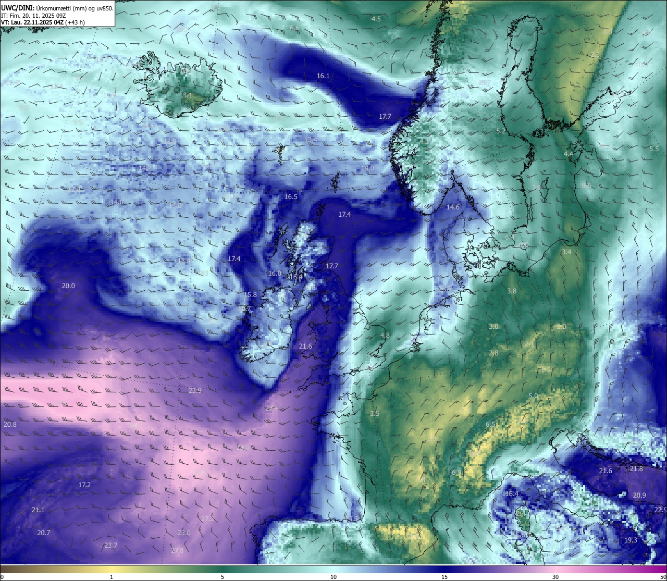Viewport: 667px width, 581px height.
Task: Select the 16.1 value on the map
Action: coord(323,76)
